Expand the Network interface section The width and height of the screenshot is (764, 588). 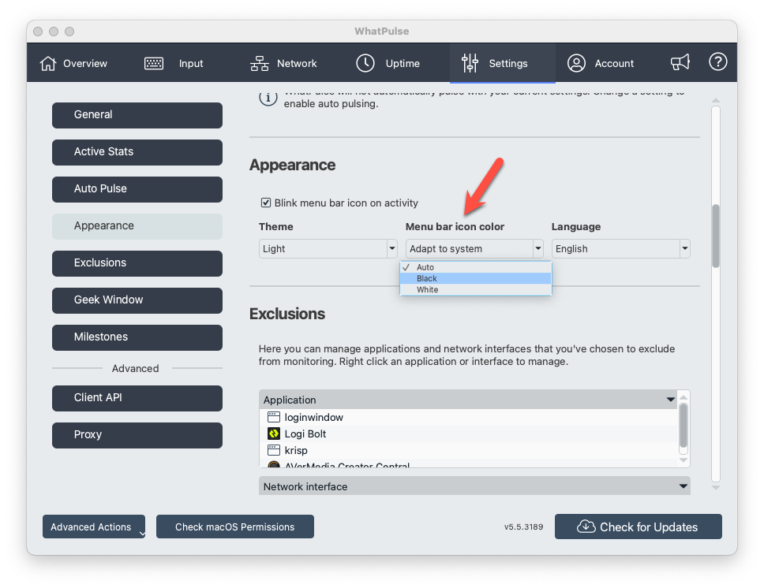point(683,486)
